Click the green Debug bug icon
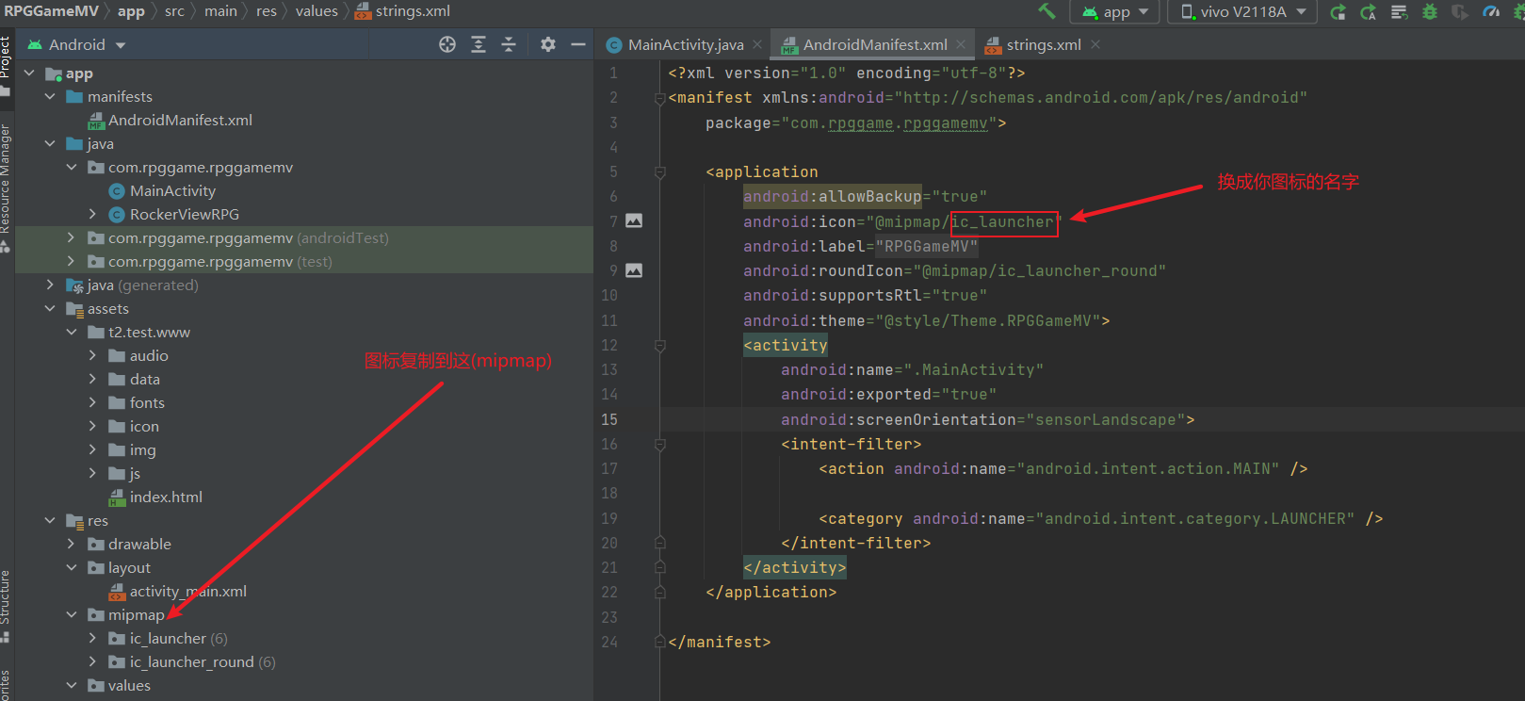This screenshot has width=1525, height=701. (1430, 12)
